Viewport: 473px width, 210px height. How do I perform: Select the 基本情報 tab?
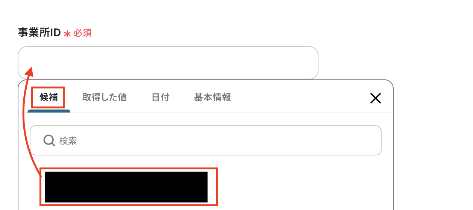[212, 97]
